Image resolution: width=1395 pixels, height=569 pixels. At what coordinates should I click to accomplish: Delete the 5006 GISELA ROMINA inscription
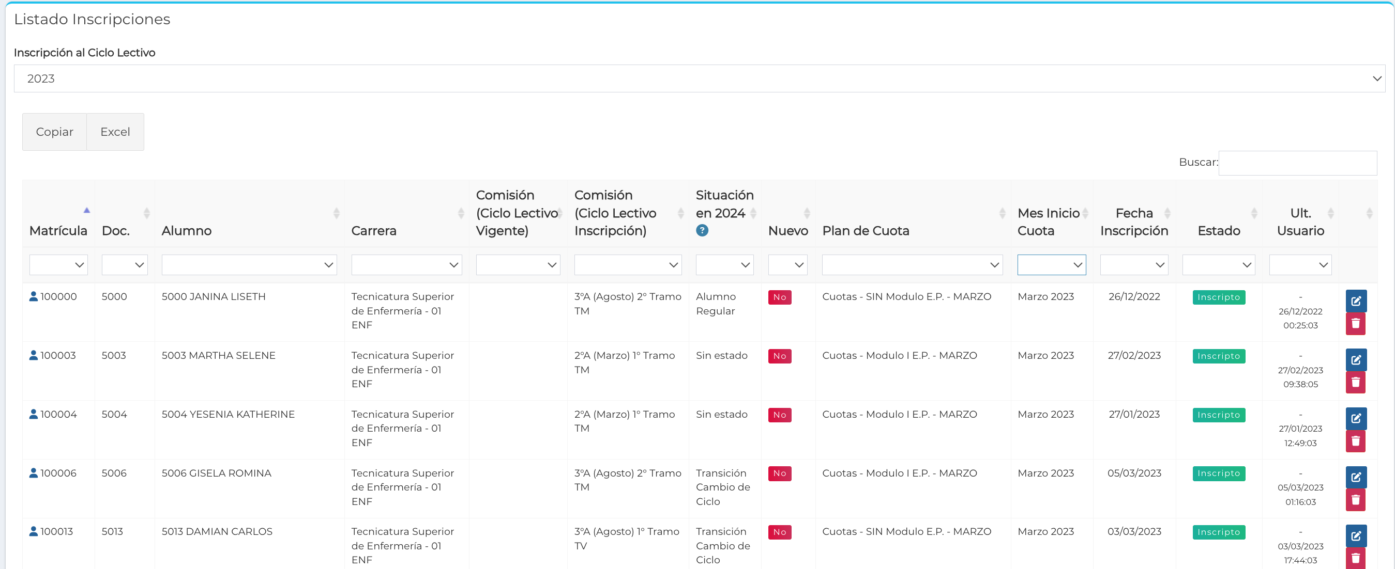click(x=1356, y=500)
